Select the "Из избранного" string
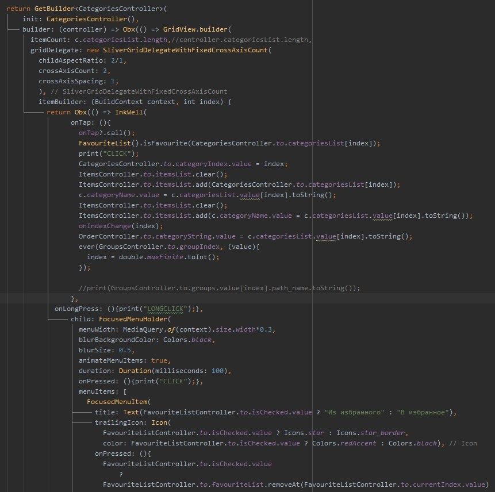Viewport: 495px width, 492px height. (354, 413)
